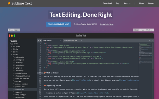Show the Linux screenshot
This screenshot has height=99, width=159.
(x=136, y=30)
